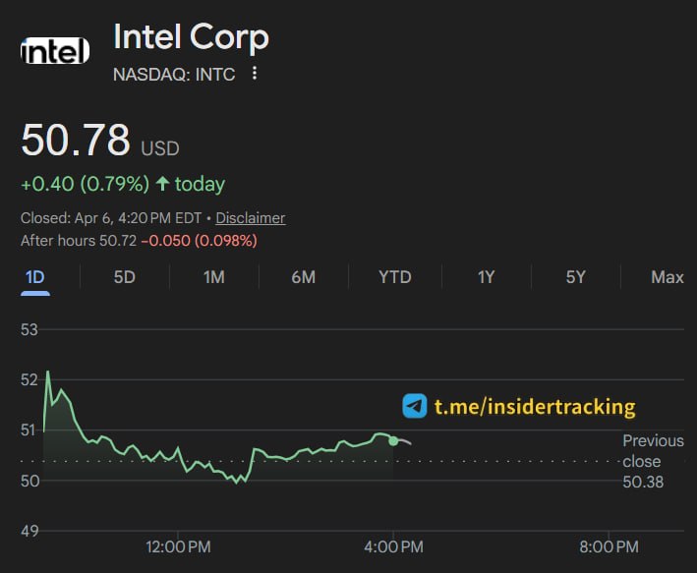Click the Previous close 50.38 label

tap(653, 461)
